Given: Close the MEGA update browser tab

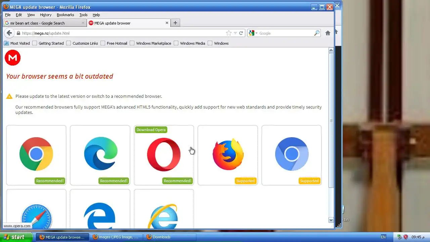Looking at the screenshot, I should [x=167, y=23].
